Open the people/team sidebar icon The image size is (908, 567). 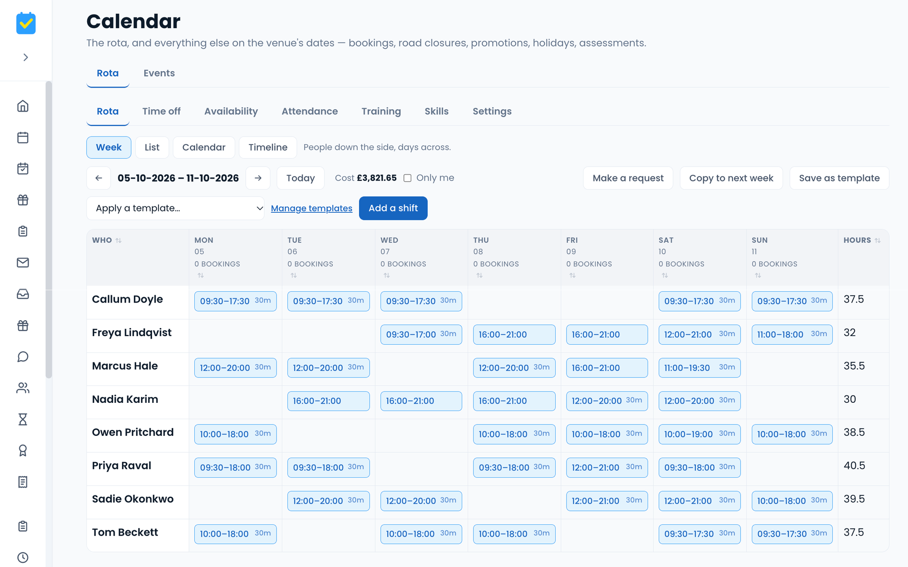coord(23,388)
